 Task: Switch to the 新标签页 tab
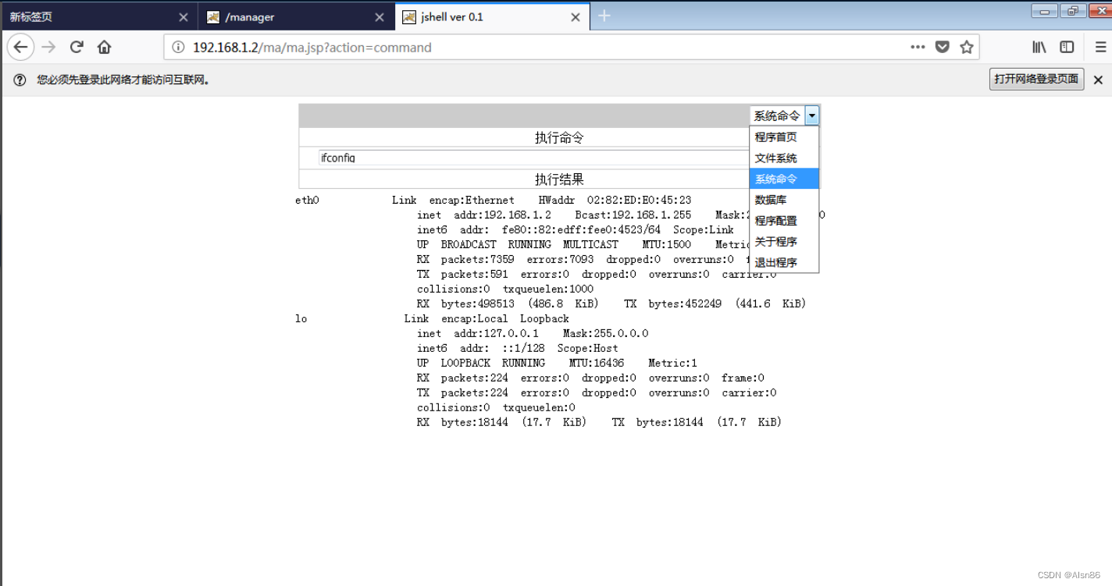coord(100,16)
